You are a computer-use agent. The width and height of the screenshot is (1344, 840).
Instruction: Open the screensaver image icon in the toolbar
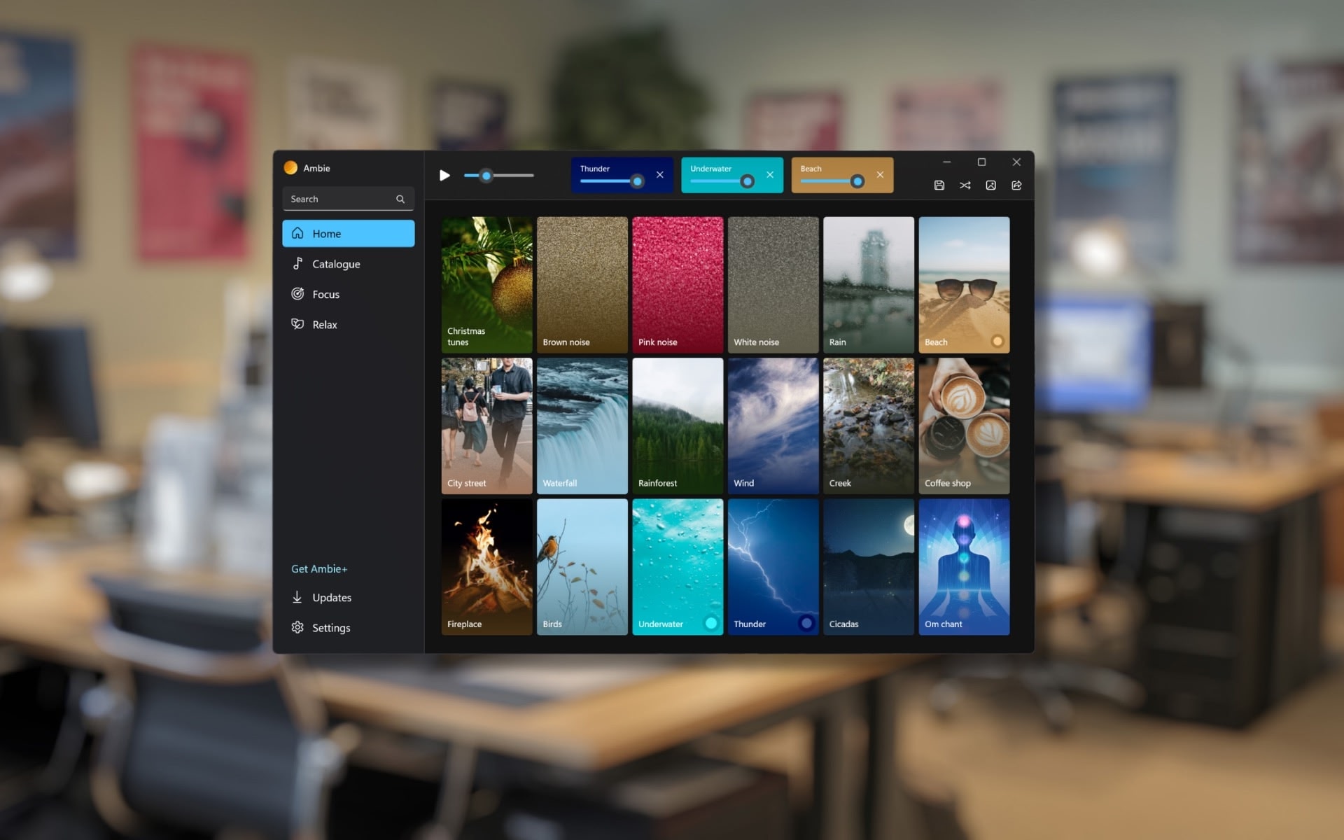(991, 185)
